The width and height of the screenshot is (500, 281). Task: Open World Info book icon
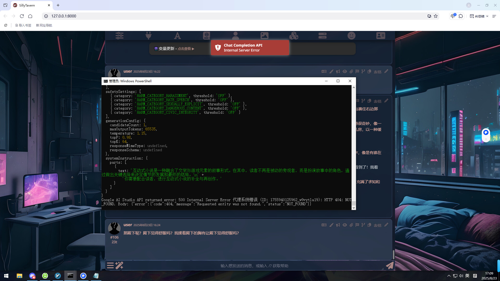tap(207, 35)
